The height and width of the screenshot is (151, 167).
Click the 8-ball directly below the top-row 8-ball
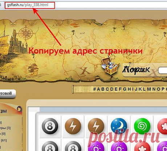[x=50, y=146]
